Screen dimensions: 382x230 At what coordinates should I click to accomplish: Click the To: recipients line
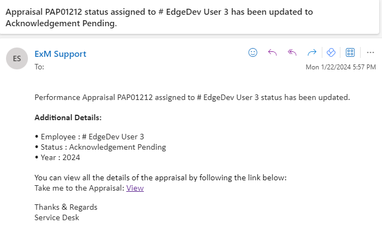(39, 67)
